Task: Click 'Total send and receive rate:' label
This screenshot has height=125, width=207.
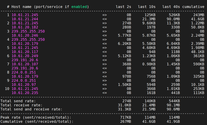Action: (x=31, y=109)
